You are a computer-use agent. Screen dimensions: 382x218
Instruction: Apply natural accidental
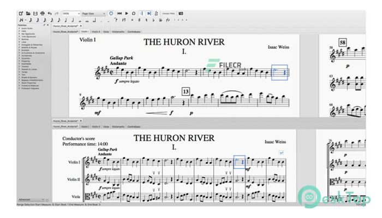click(x=147, y=20)
